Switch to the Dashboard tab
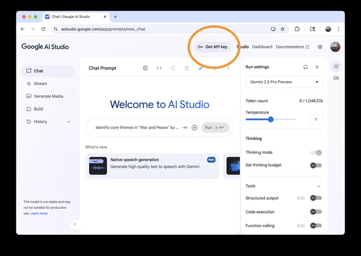Viewport: 361px width, 256px height. [262, 47]
